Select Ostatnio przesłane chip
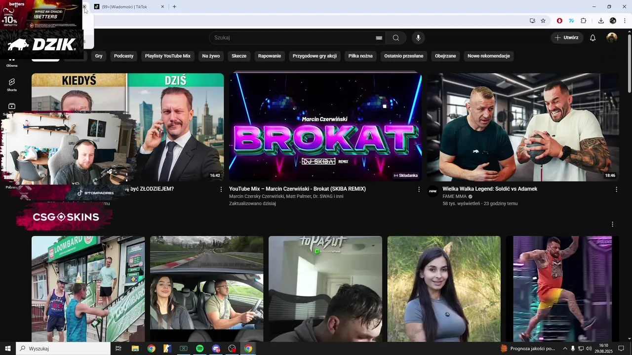 pyautogui.click(x=404, y=56)
